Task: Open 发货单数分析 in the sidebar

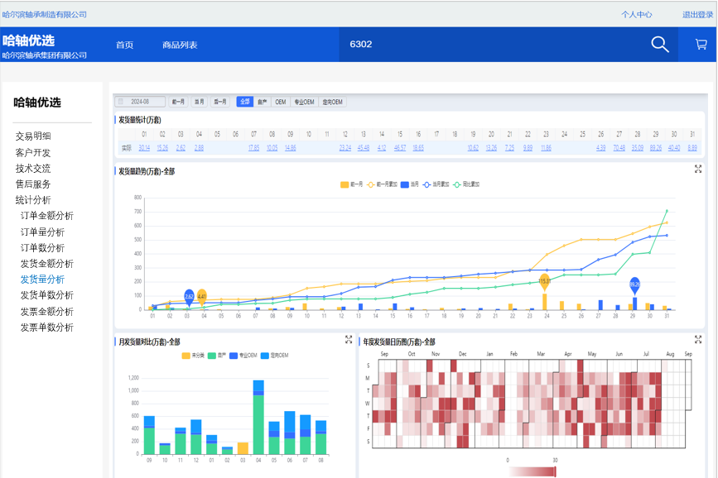Action: click(46, 295)
